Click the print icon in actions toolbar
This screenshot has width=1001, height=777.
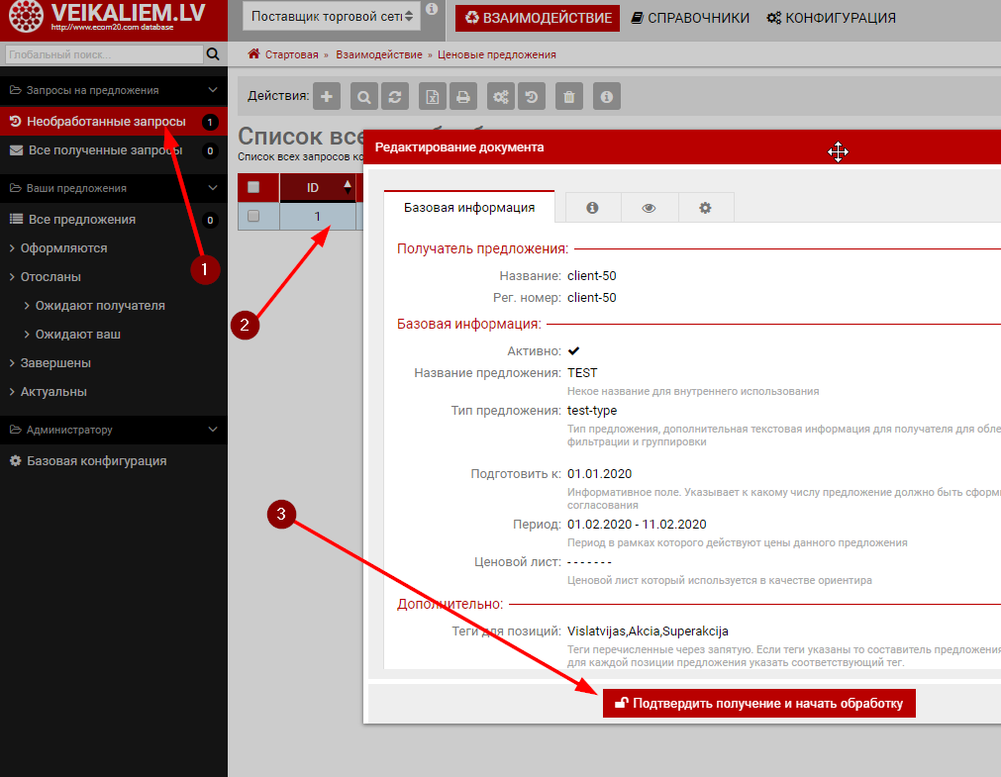(x=462, y=96)
